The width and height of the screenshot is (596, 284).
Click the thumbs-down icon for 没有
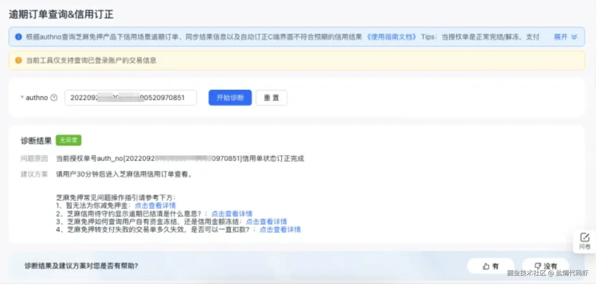tap(538, 266)
